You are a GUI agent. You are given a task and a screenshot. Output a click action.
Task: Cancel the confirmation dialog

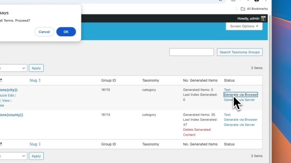[x=44, y=32]
